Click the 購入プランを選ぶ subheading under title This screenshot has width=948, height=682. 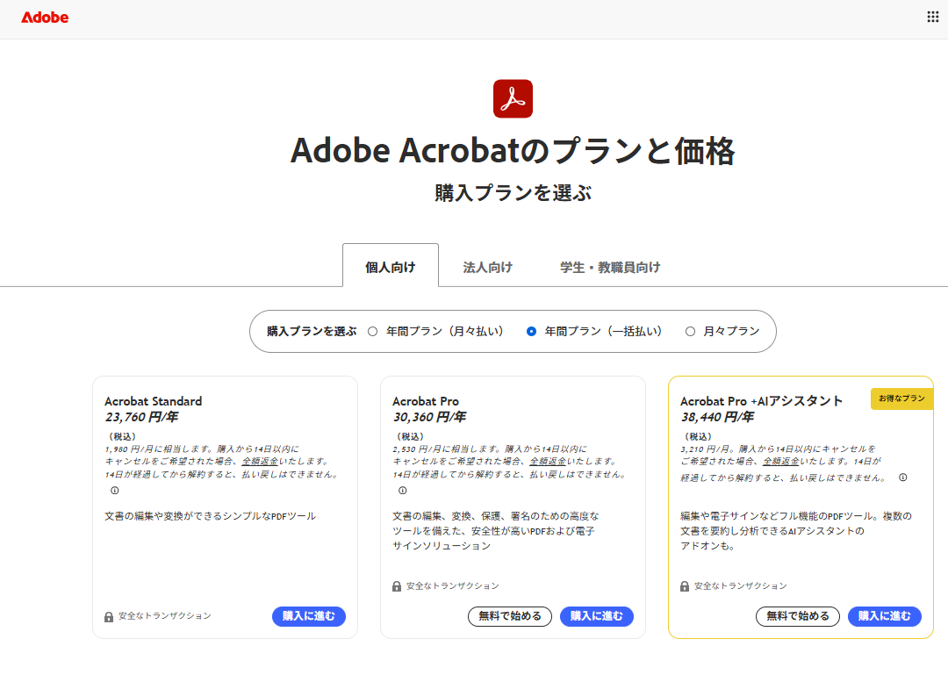[513, 193]
